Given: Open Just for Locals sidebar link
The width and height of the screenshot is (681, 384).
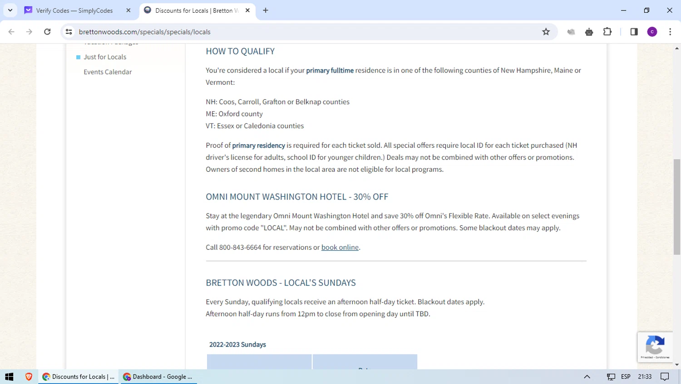Looking at the screenshot, I should (x=105, y=57).
